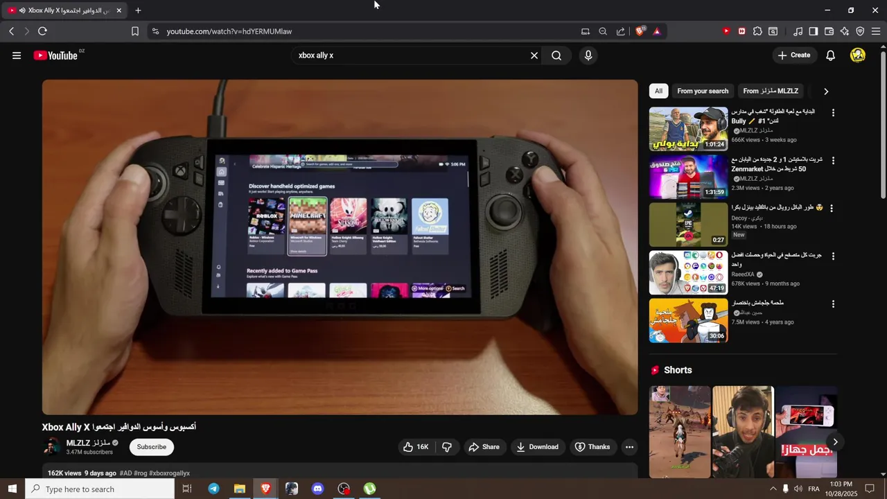The image size is (887, 499).
Task: Reload the page with the browser refresh icon
Action: click(42, 31)
